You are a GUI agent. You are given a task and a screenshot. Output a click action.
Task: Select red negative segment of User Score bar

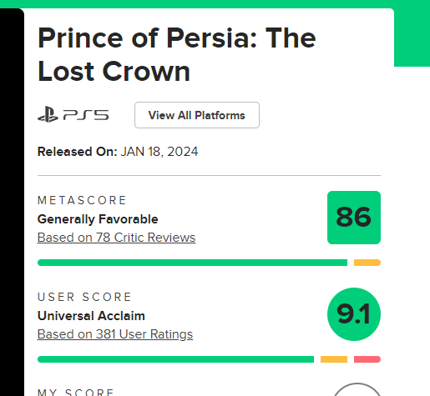(x=367, y=359)
